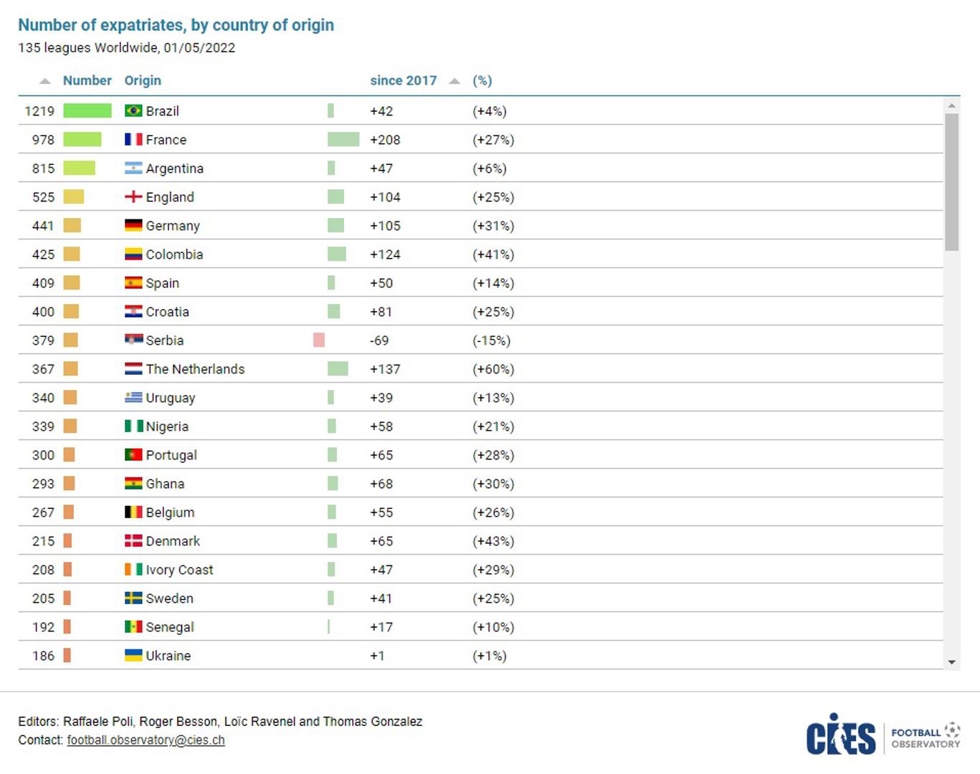Click the Number column header label
This screenshot has width=980, height=774.
tap(87, 81)
